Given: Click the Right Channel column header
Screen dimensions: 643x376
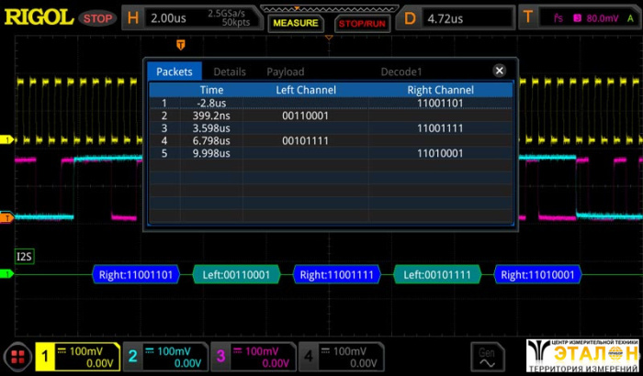Looking at the screenshot, I should point(440,90).
